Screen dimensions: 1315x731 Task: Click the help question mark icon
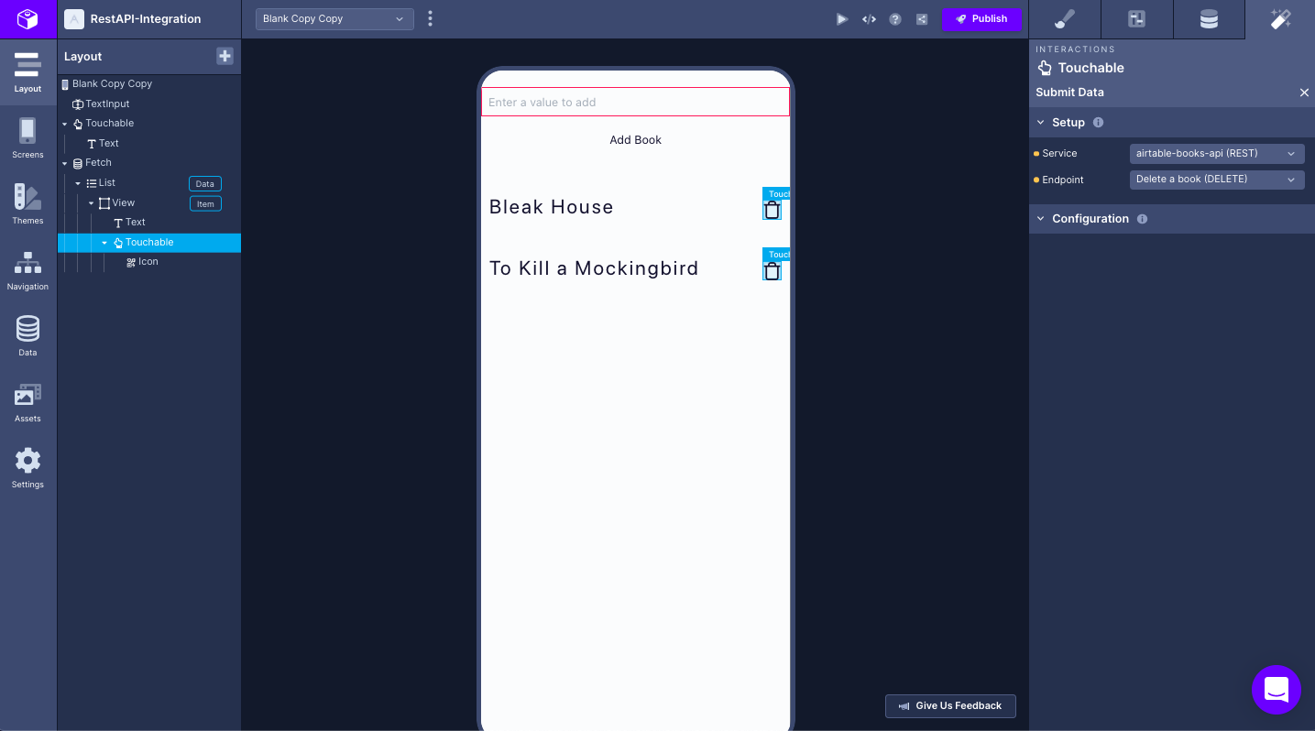(895, 19)
